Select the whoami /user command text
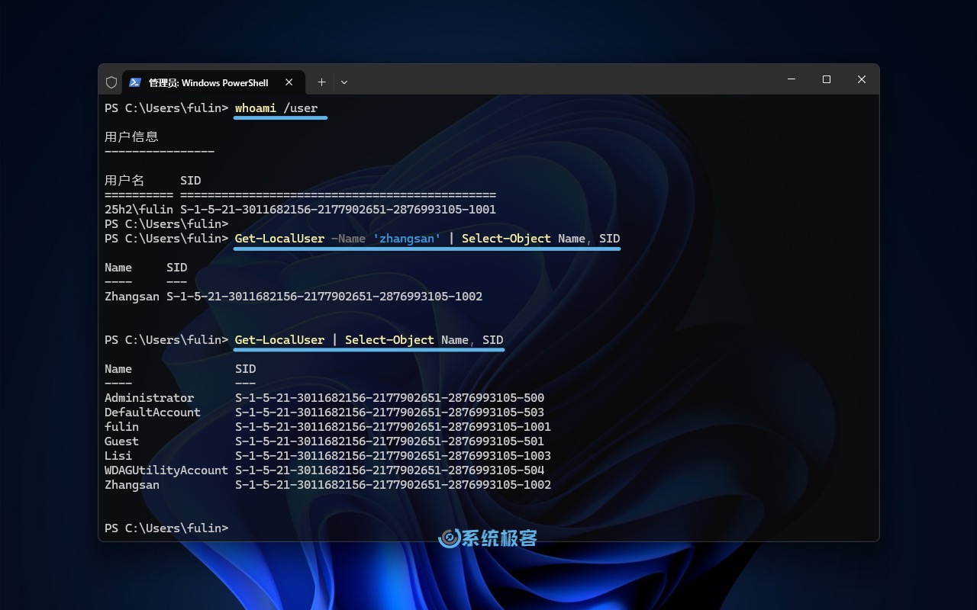 tap(275, 108)
